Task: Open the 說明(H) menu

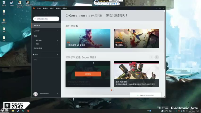Action: (x=65, y=8)
